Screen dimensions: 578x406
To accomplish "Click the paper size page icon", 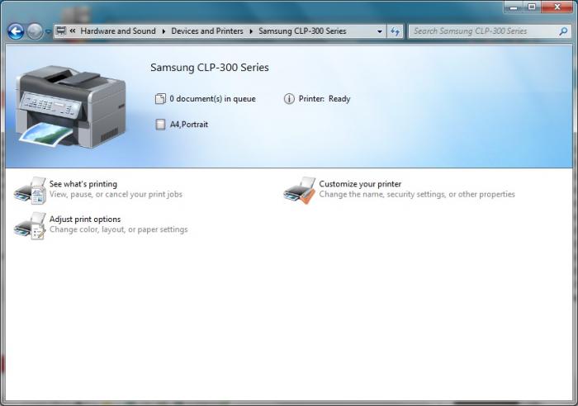I will [160, 124].
